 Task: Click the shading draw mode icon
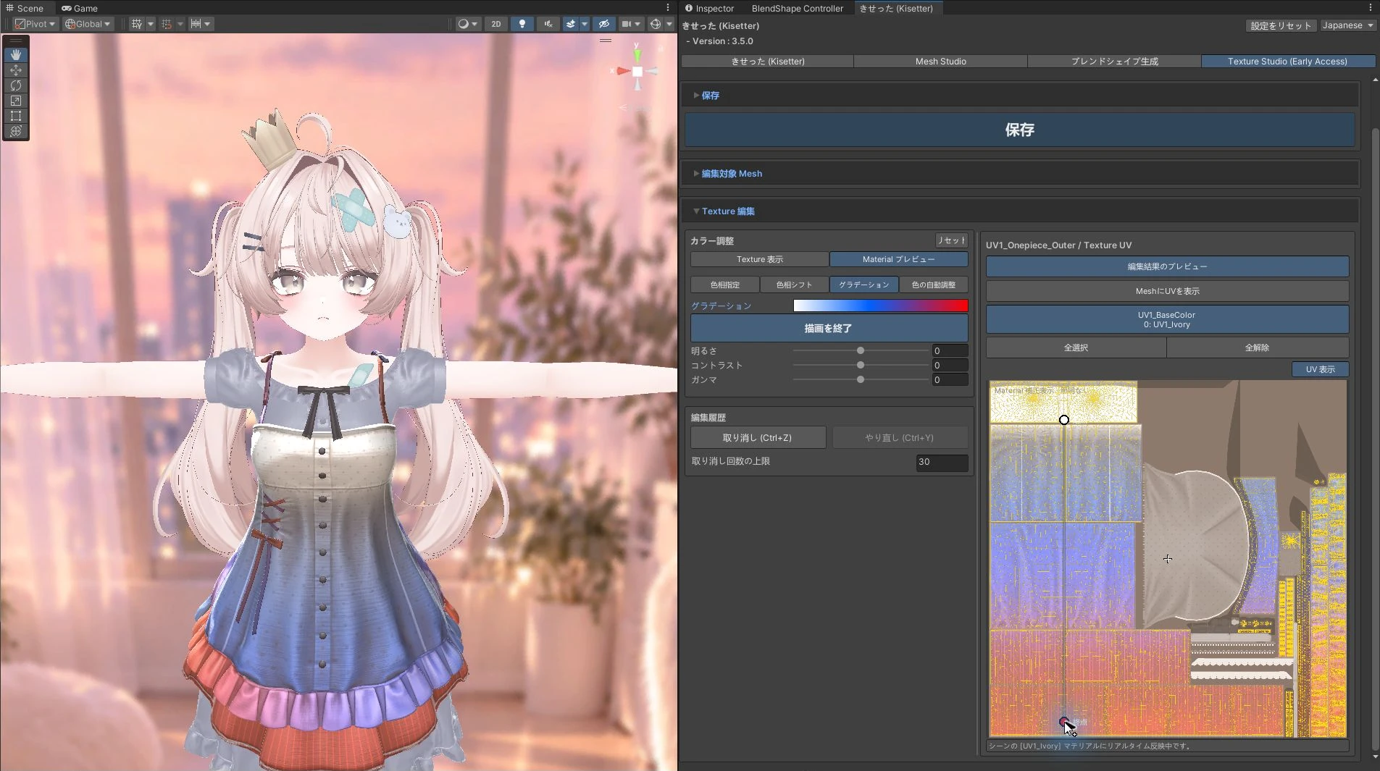pos(464,24)
